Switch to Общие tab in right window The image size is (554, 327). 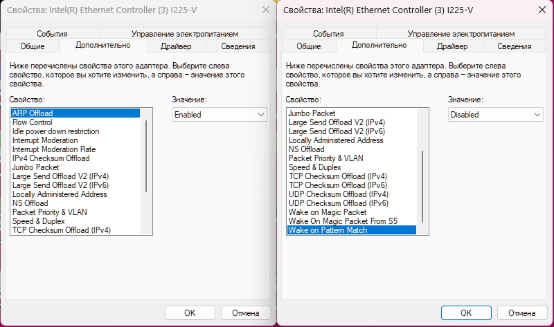coord(309,46)
